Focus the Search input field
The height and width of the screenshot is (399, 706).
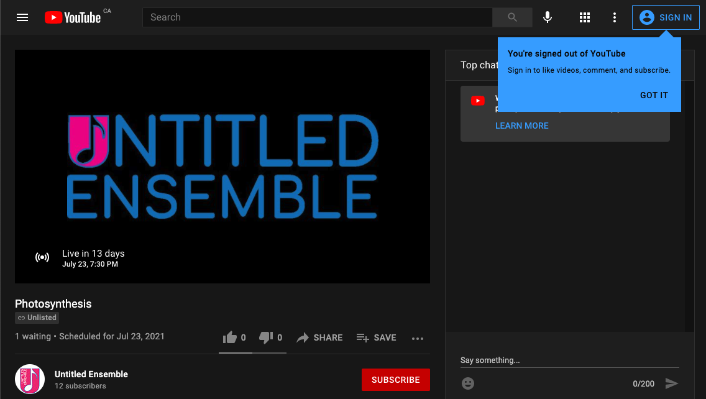pyautogui.click(x=317, y=17)
